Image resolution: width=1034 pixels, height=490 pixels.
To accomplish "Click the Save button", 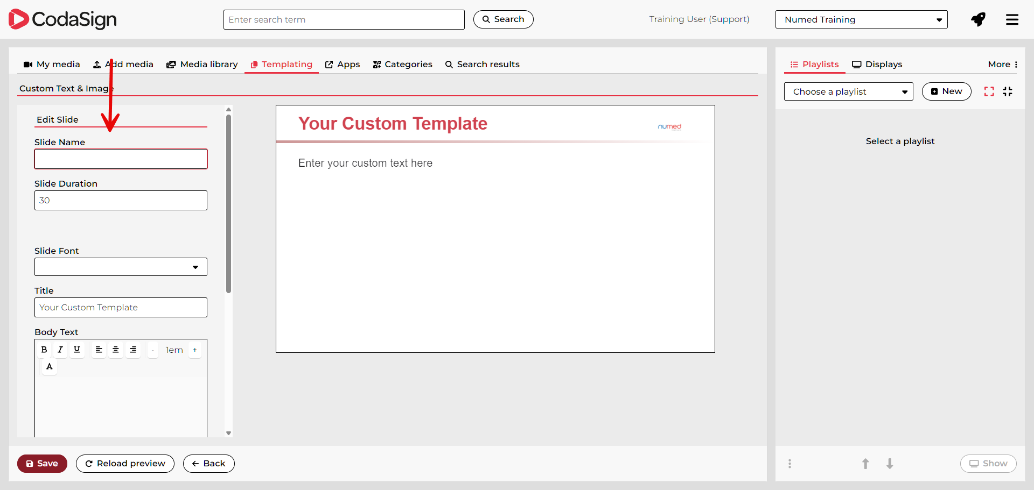I will (42, 464).
